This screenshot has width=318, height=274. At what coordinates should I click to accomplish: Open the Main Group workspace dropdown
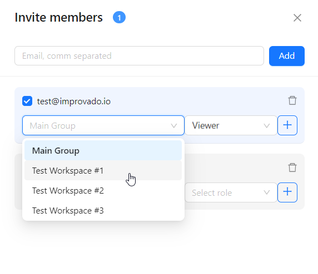103,125
